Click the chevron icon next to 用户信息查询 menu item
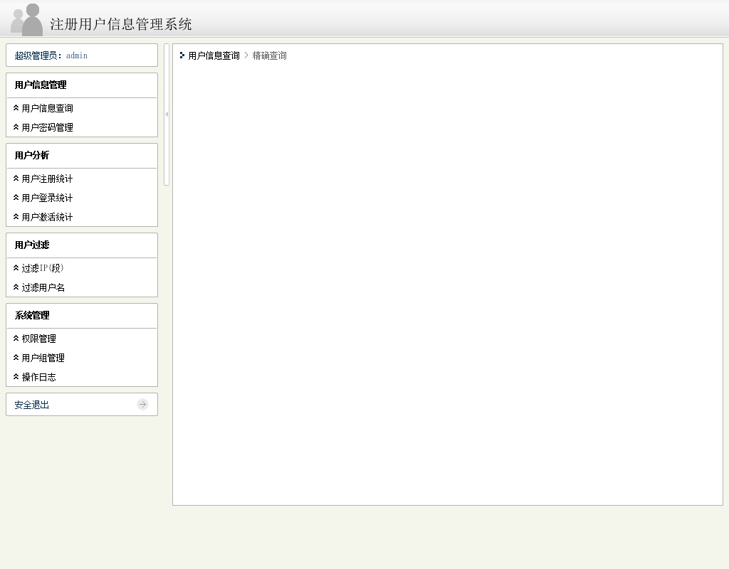This screenshot has width=729, height=569. pos(16,108)
